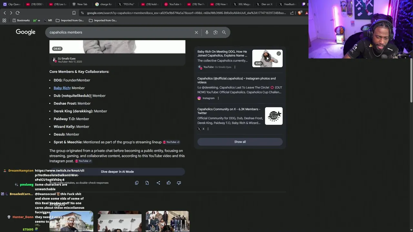Go forward in browser history

click(11, 13)
